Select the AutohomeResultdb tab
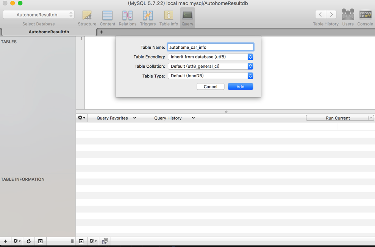 click(49, 32)
